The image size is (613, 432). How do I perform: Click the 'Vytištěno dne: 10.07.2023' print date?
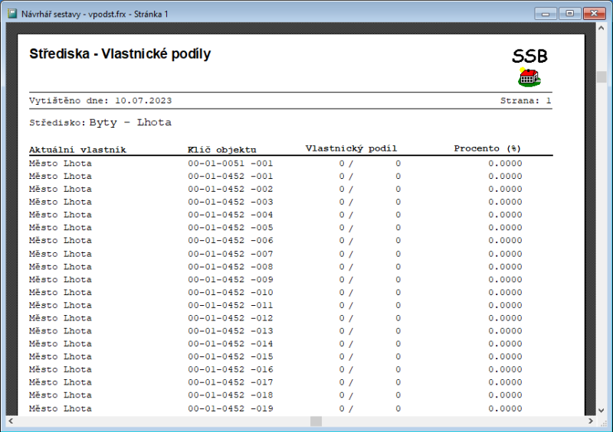(100, 100)
